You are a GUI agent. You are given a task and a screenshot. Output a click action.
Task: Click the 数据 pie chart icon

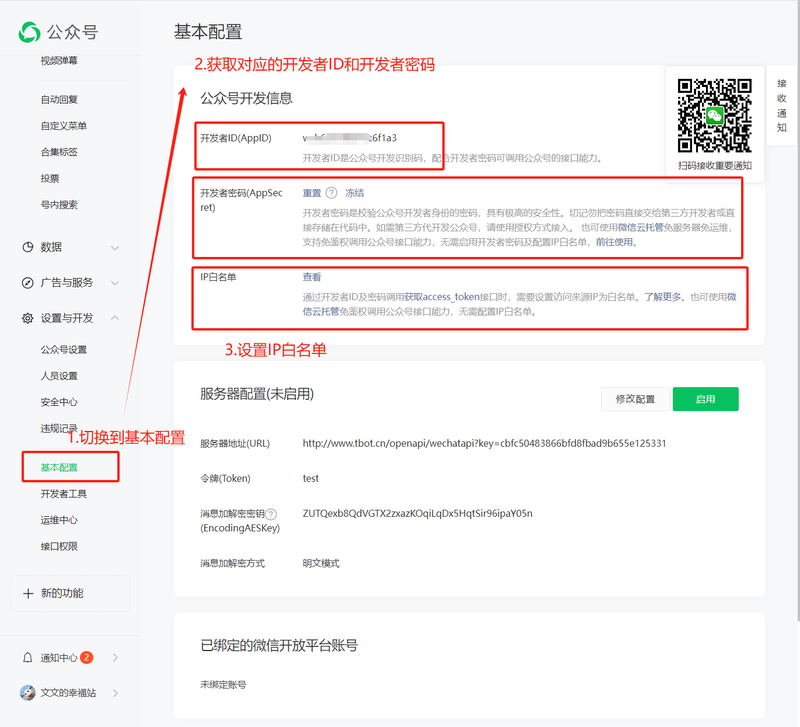tap(27, 247)
